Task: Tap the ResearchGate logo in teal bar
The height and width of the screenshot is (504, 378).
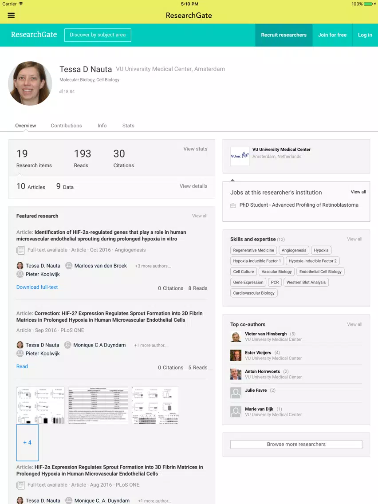Action: (34, 35)
